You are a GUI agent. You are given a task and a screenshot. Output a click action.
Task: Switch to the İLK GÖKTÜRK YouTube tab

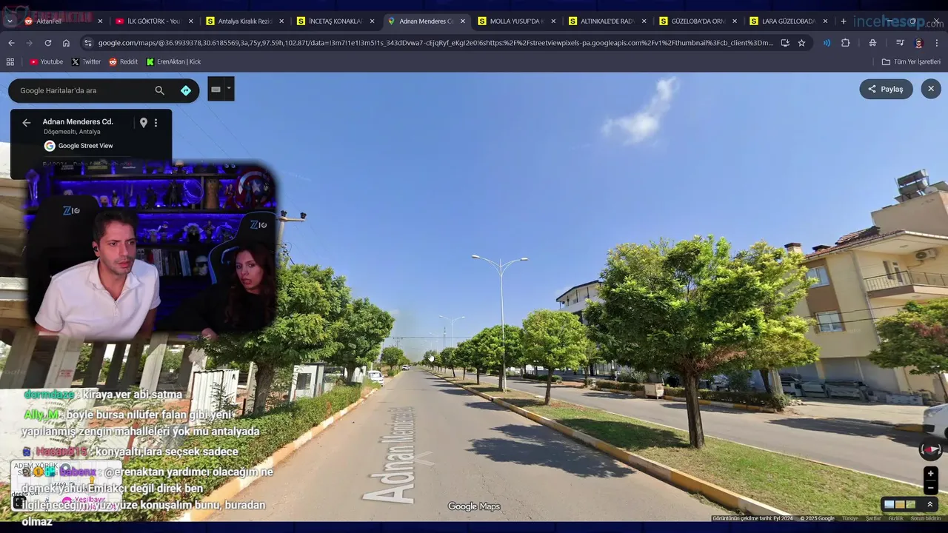point(153,21)
